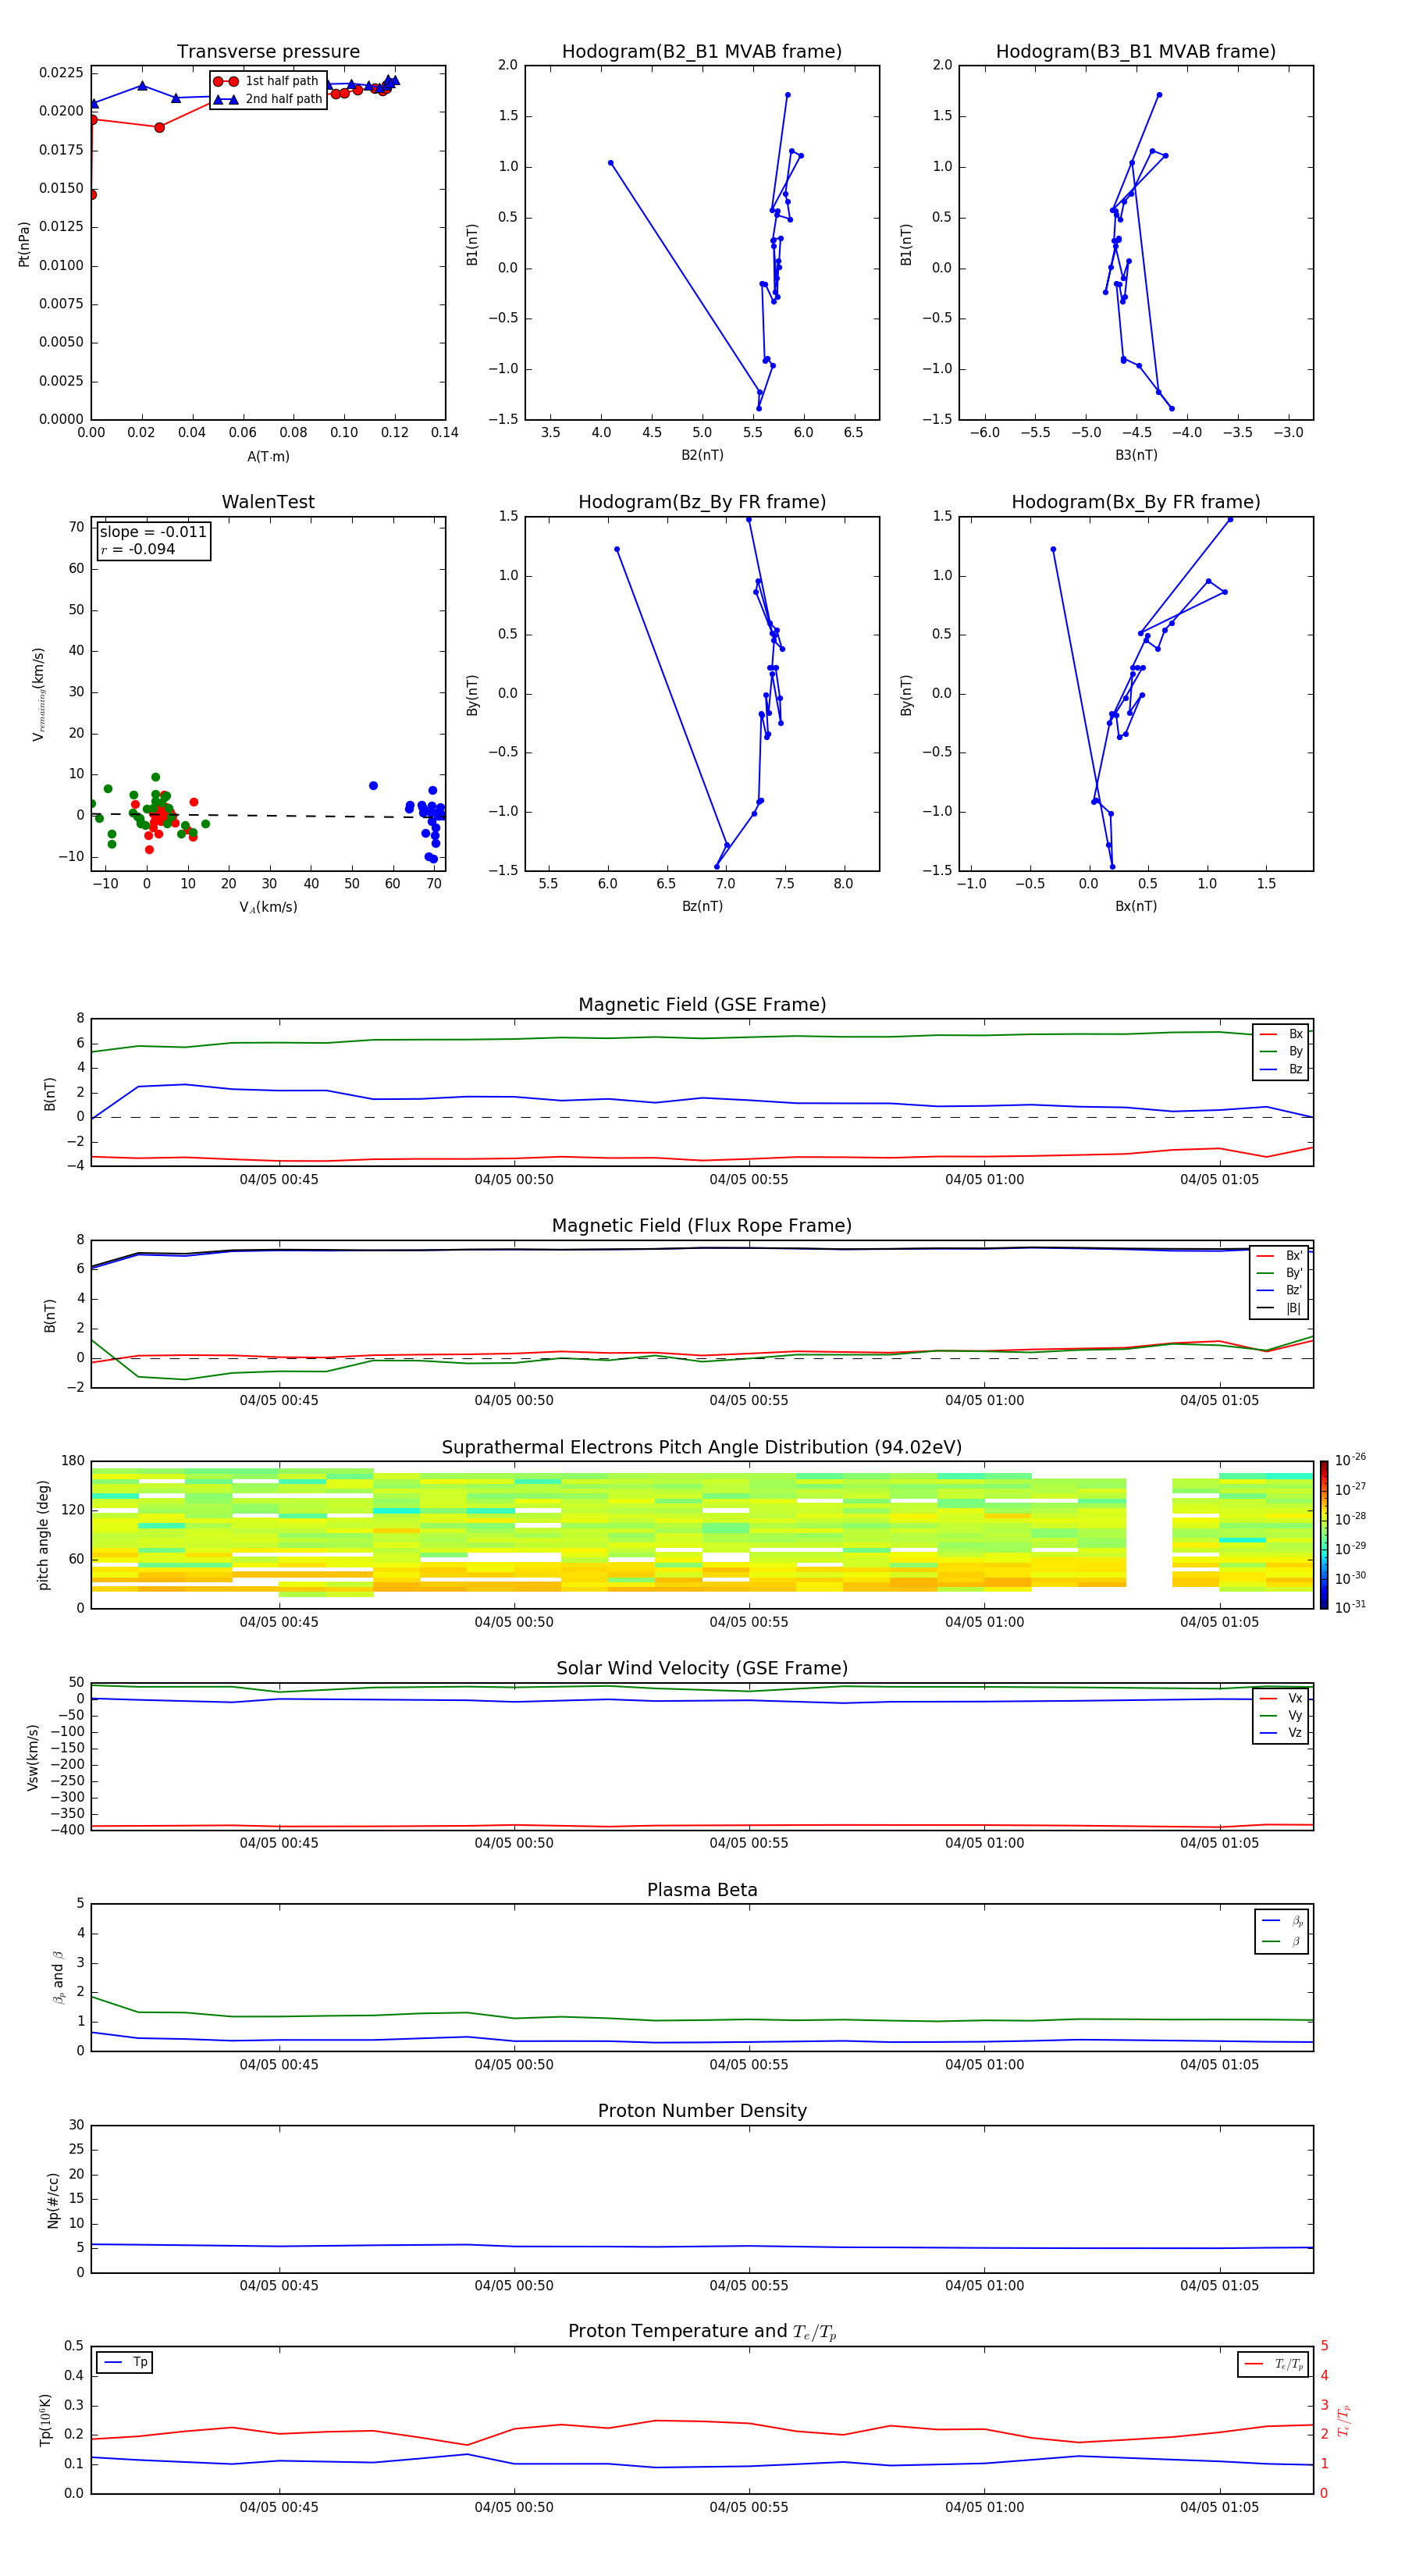1405x2576 pixels.
Task: Click the 'βp' Plasma Beta legend entry
Action: tap(1283, 1921)
